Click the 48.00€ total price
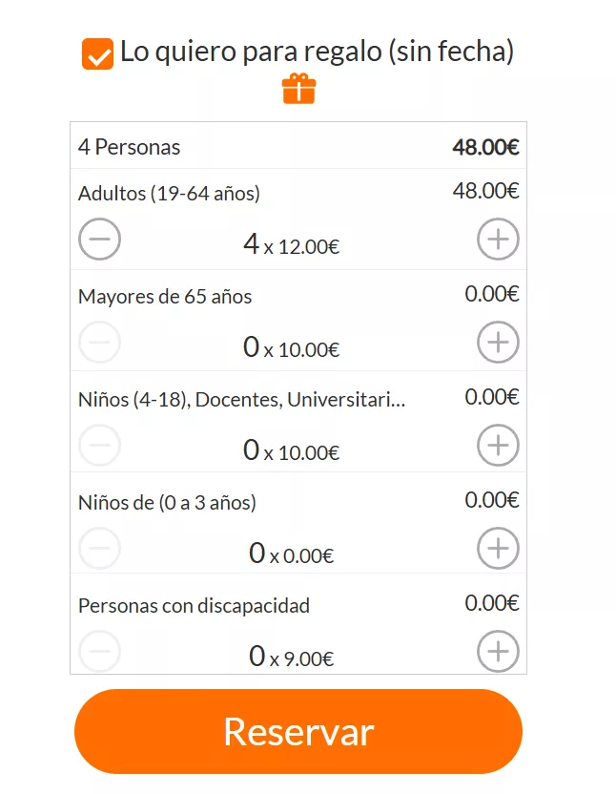This screenshot has width=616, height=794. (485, 148)
